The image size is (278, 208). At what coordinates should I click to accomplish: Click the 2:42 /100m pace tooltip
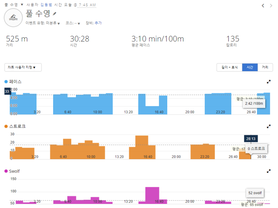click(x=254, y=104)
